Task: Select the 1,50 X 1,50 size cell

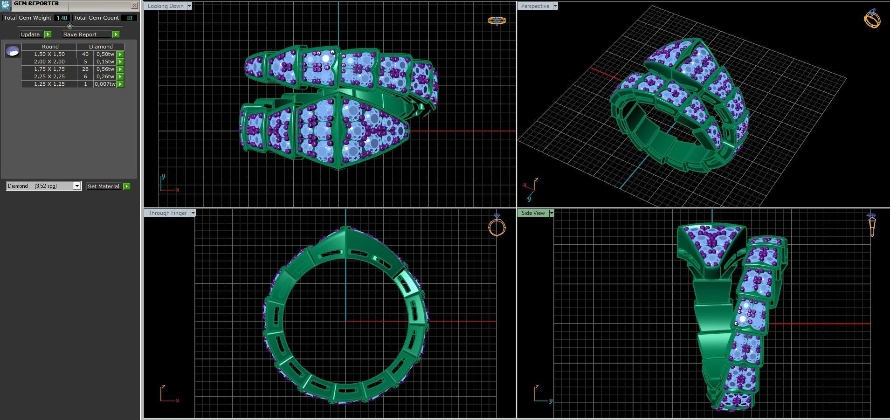Action: coord(49,55)
